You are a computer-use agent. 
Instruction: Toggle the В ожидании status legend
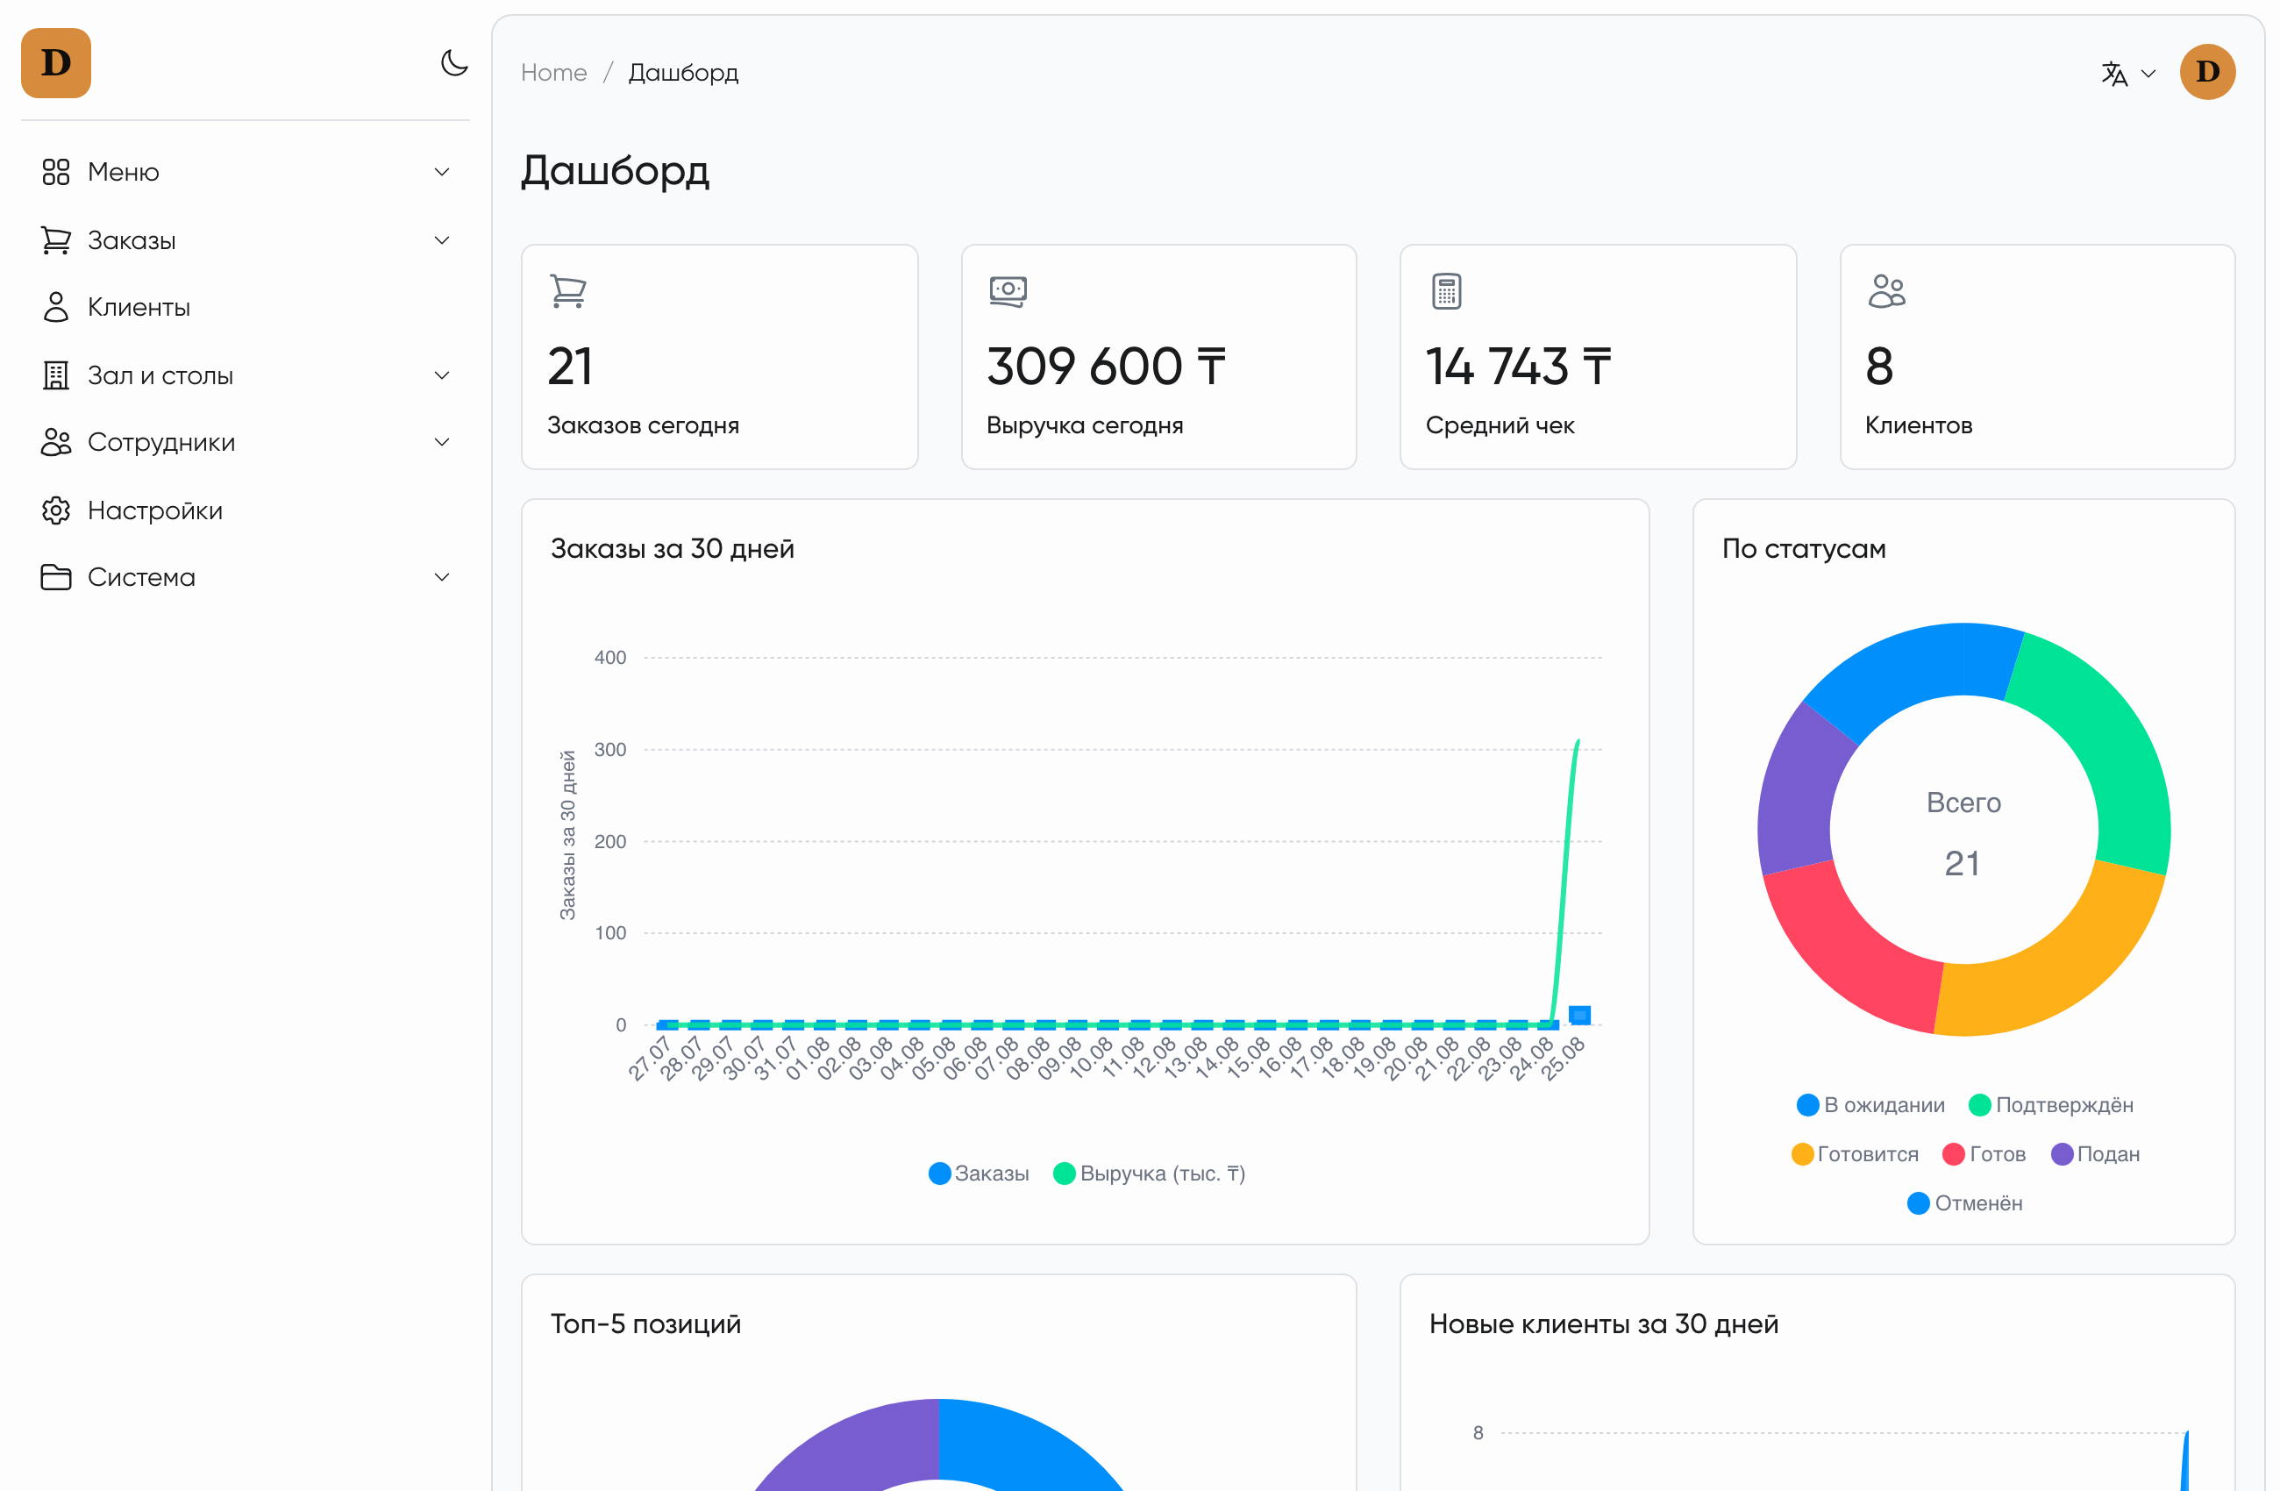(x=1871, y=1106)
